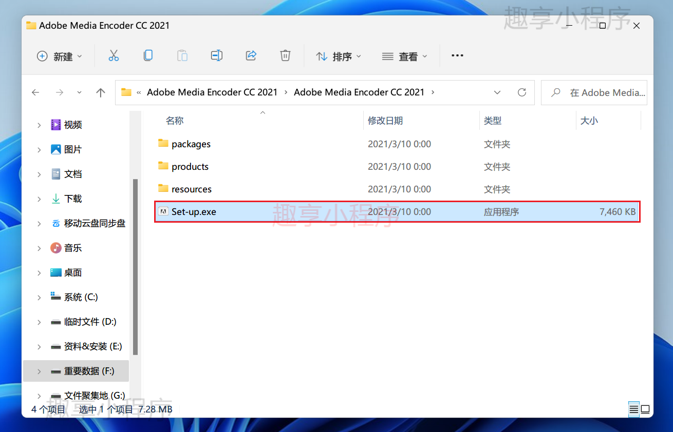Click first Adobe Media Encoder CC 2021 breadcrumb
The width and height of the screenshot is (673, 432).
point(212,92)
